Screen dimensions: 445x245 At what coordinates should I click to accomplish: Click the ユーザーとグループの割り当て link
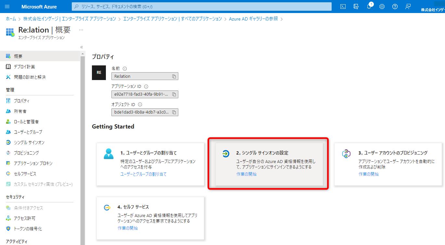[144, 174]
